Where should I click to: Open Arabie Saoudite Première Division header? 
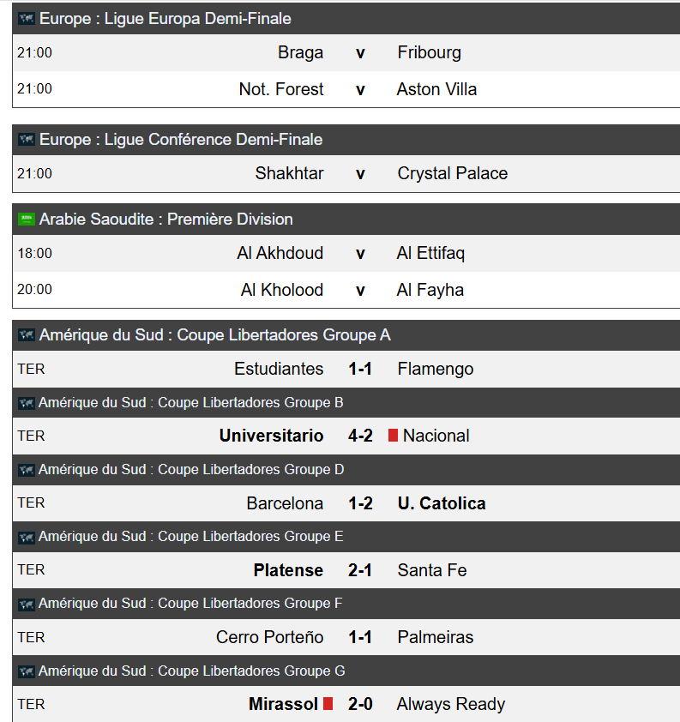166,219
